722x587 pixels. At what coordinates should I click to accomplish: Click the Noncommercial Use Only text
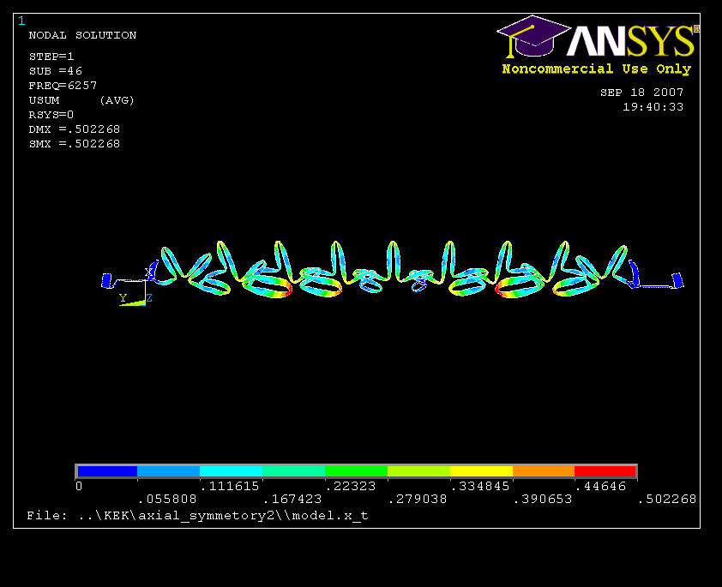click(x=596, y=69)
